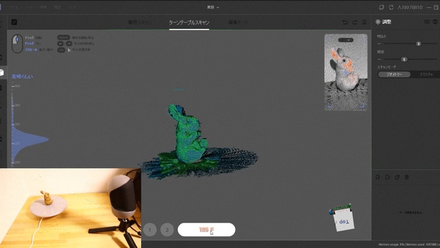
Task: Click the brightness slider handle showing 3
Action: click(419, 43)
